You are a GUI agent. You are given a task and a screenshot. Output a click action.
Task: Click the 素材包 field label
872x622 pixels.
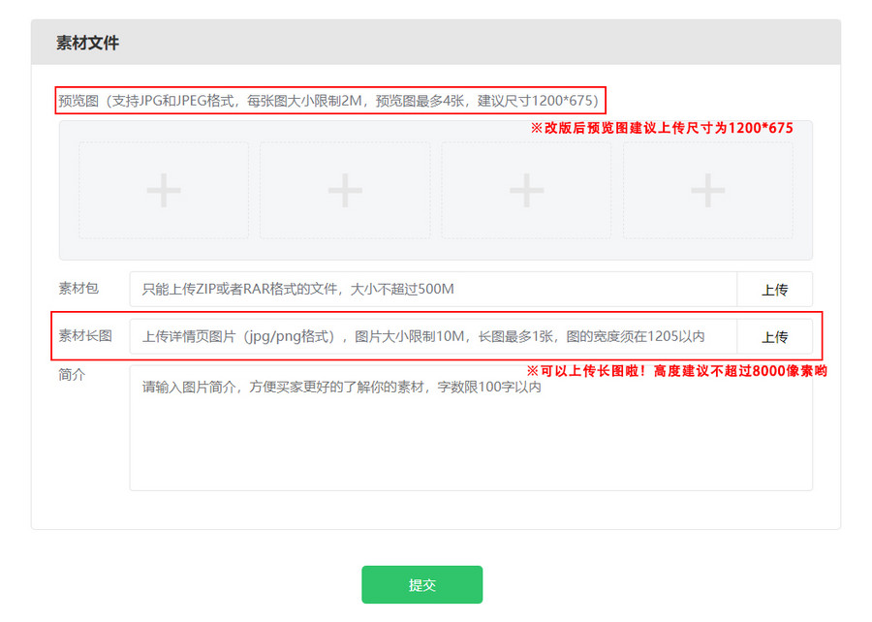pos(78,288)
